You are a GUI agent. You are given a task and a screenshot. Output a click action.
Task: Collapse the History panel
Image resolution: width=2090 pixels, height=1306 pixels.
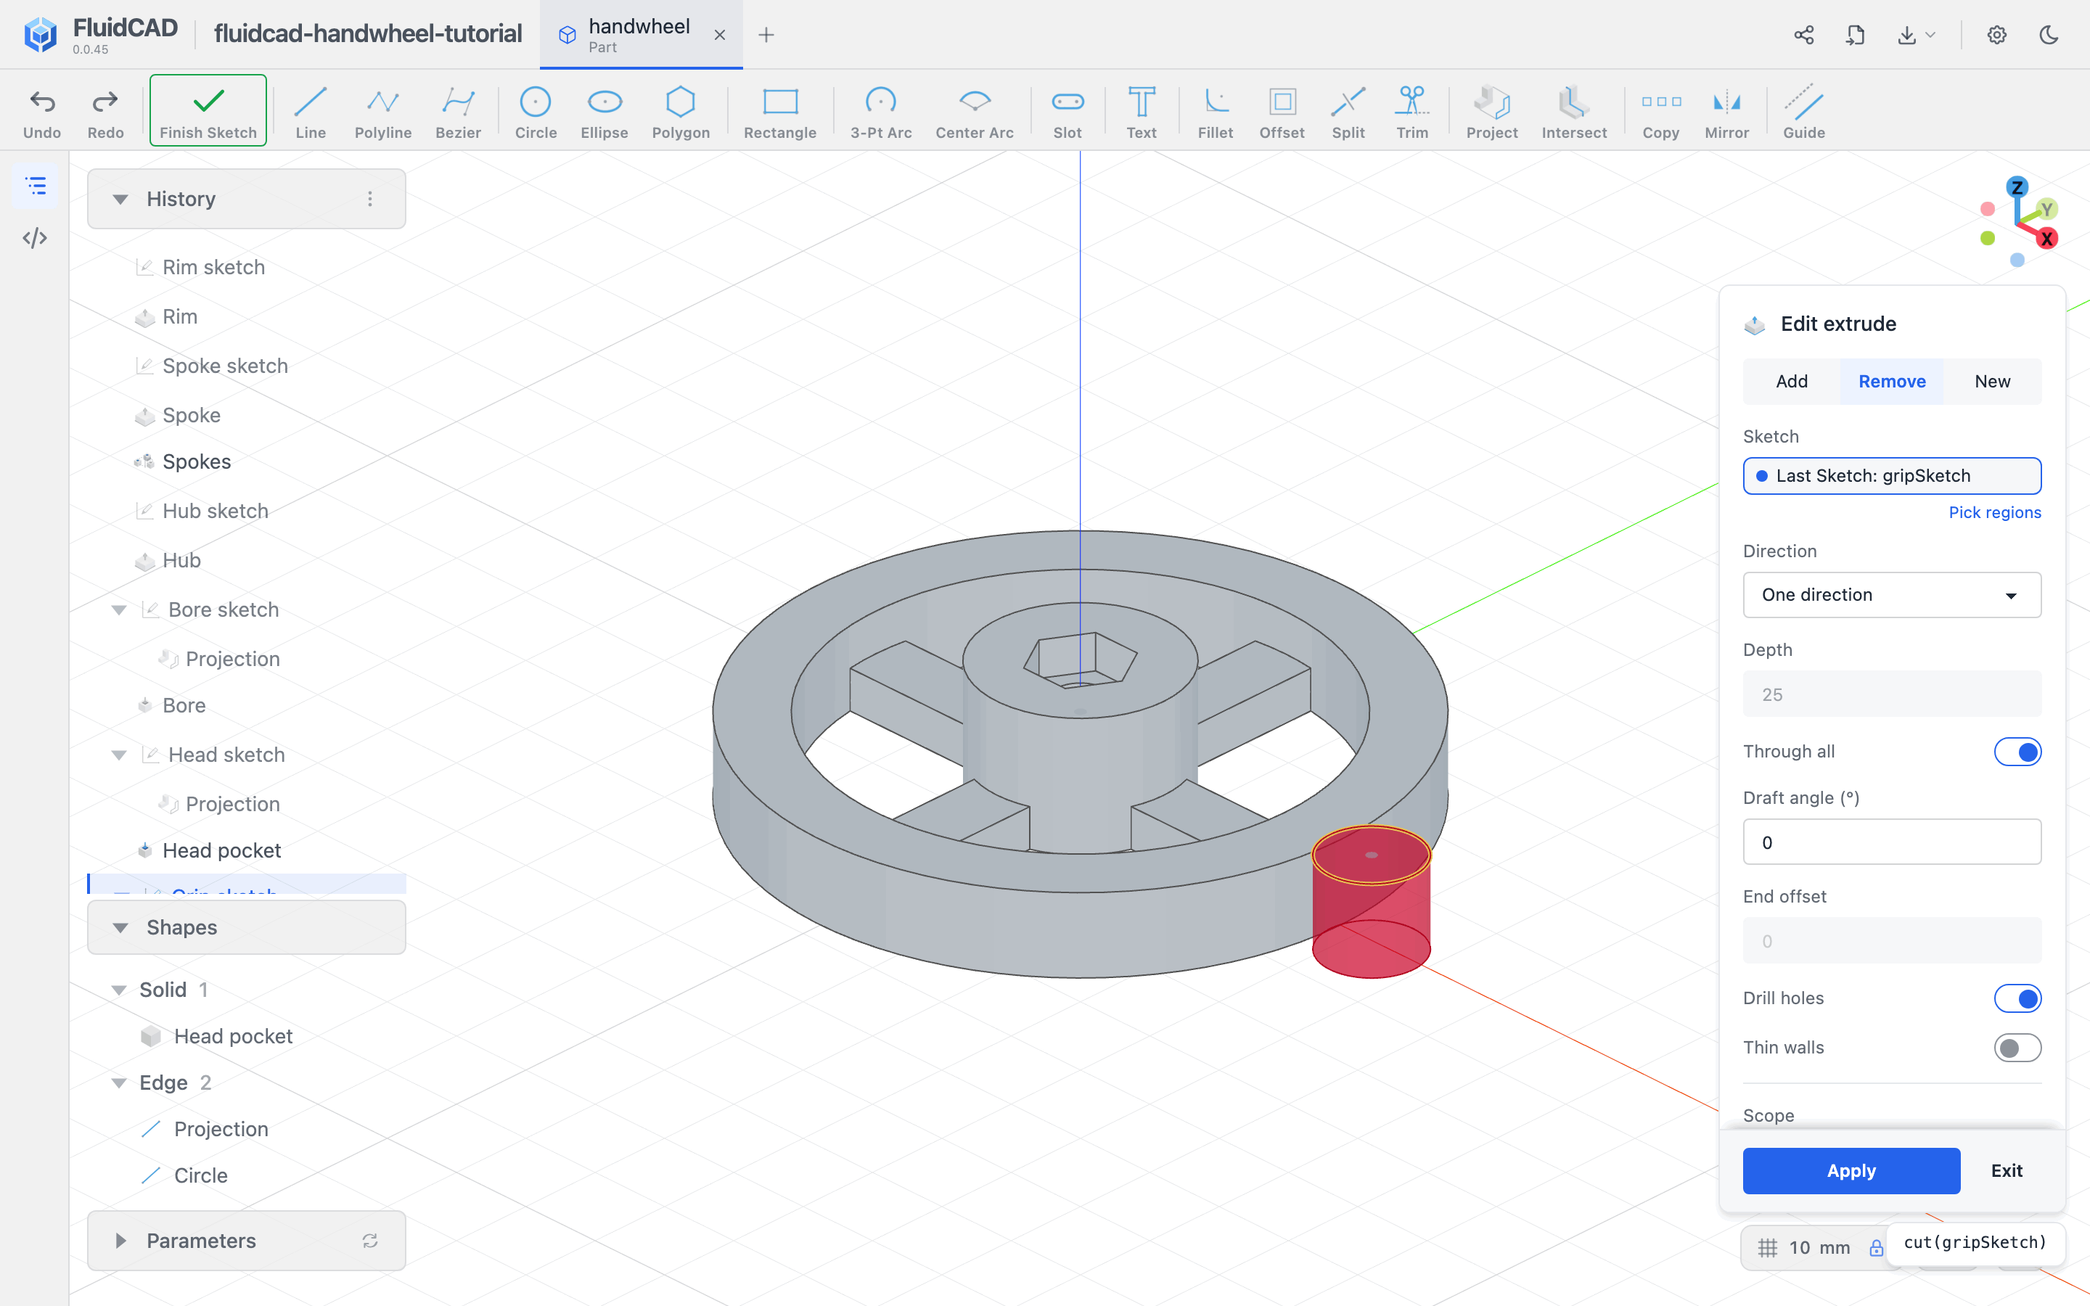(120, 200)
